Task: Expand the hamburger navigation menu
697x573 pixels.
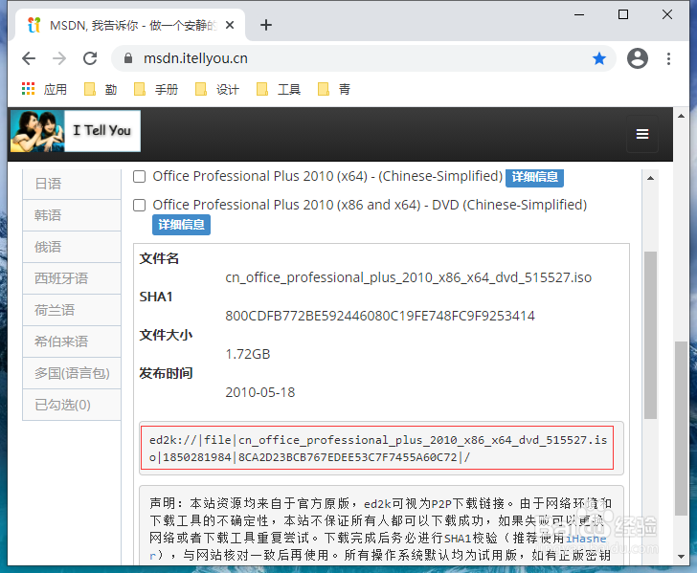Action: 641,134
